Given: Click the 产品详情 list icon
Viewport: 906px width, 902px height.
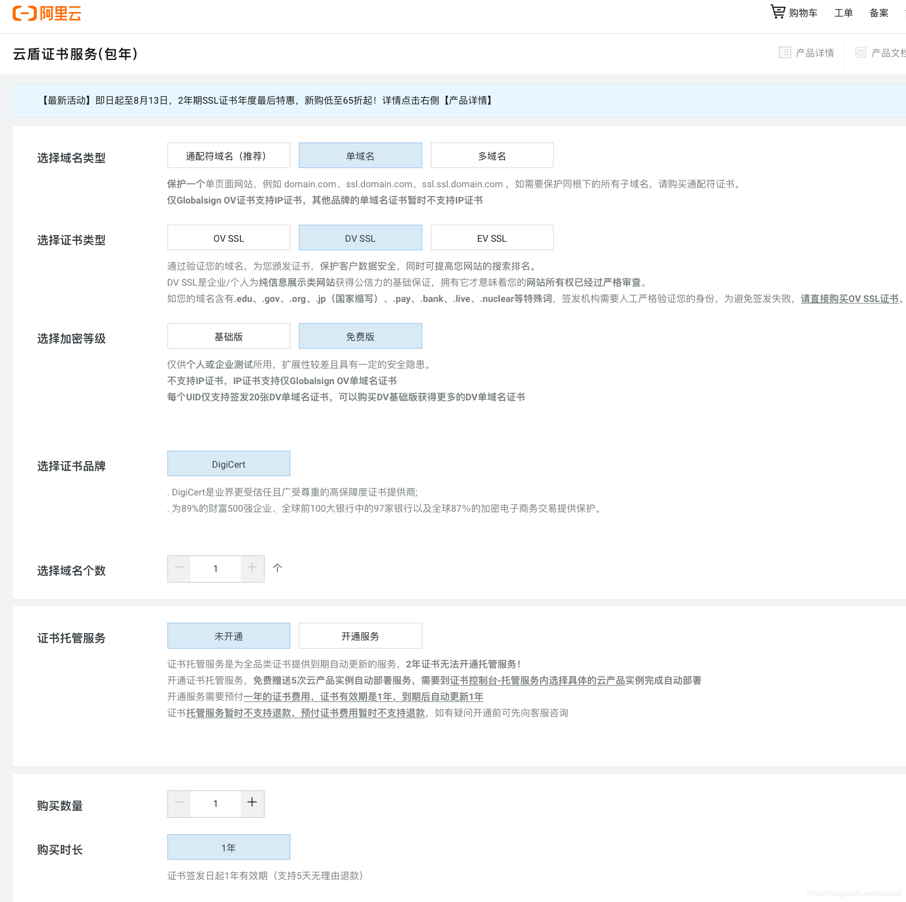Looking at the screenshot, I should pyautogui.click(x=785, y=53).
